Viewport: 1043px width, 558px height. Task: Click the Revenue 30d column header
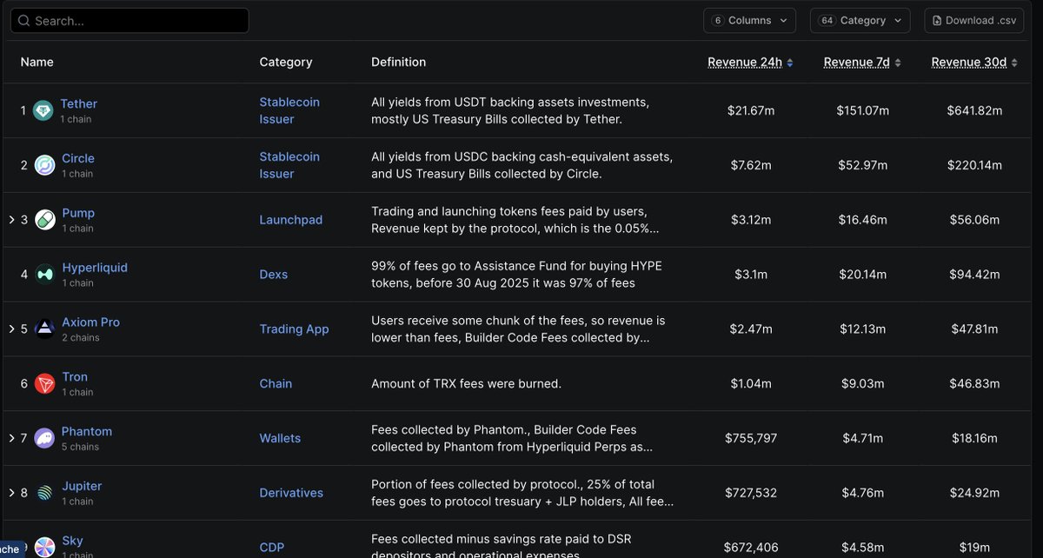[969, 63]
